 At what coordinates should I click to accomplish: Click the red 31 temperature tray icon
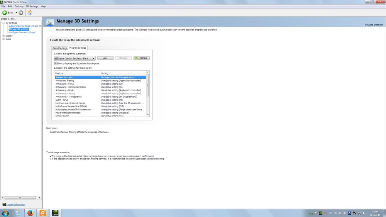[x=325, y=213]
